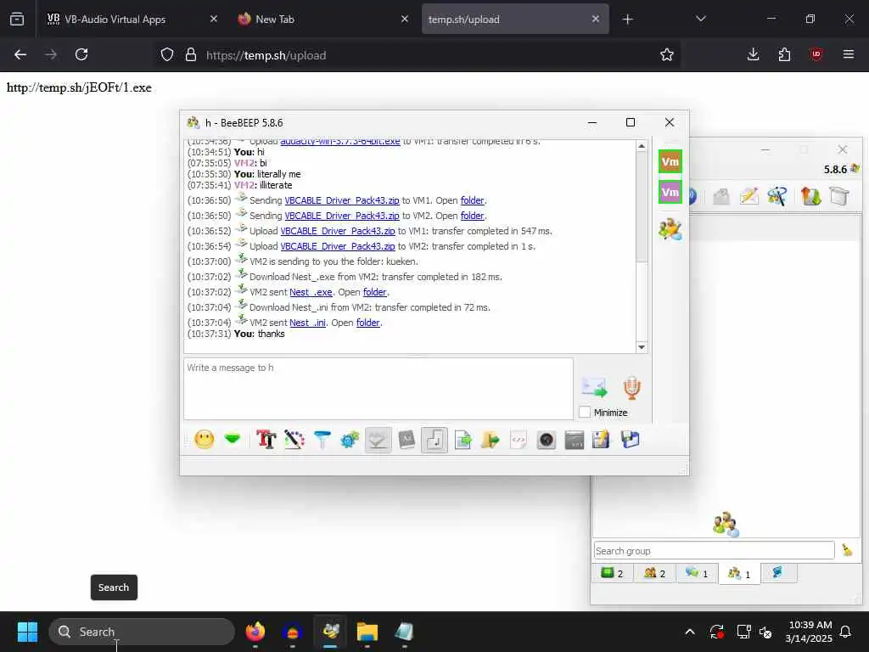Viewport: 869px width, 652px height.
Task: Clear group search with broom icon
Action: point(847,550)
